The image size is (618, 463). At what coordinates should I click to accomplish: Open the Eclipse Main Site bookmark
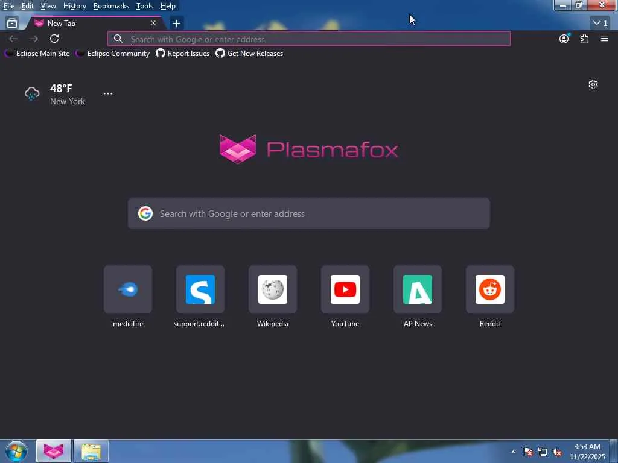[x=37, y=54]
